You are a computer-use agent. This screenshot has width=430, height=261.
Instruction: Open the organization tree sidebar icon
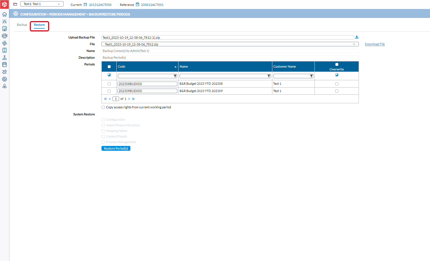pos(4,58)
